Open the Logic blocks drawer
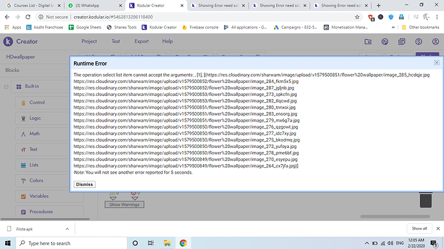The image size is (444, 249). click(35, 118)
